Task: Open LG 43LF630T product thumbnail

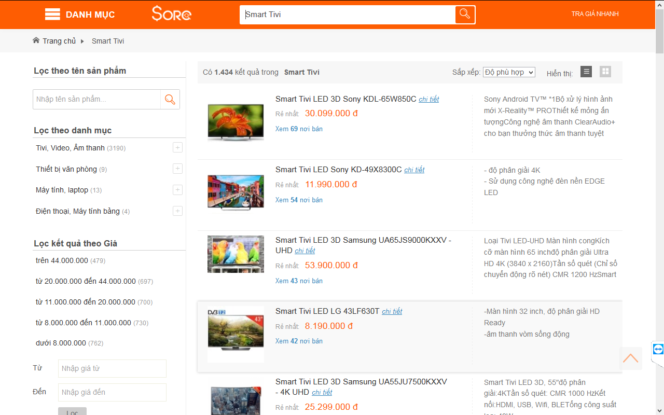Action: pyautogui.click(x=236, y=334)
